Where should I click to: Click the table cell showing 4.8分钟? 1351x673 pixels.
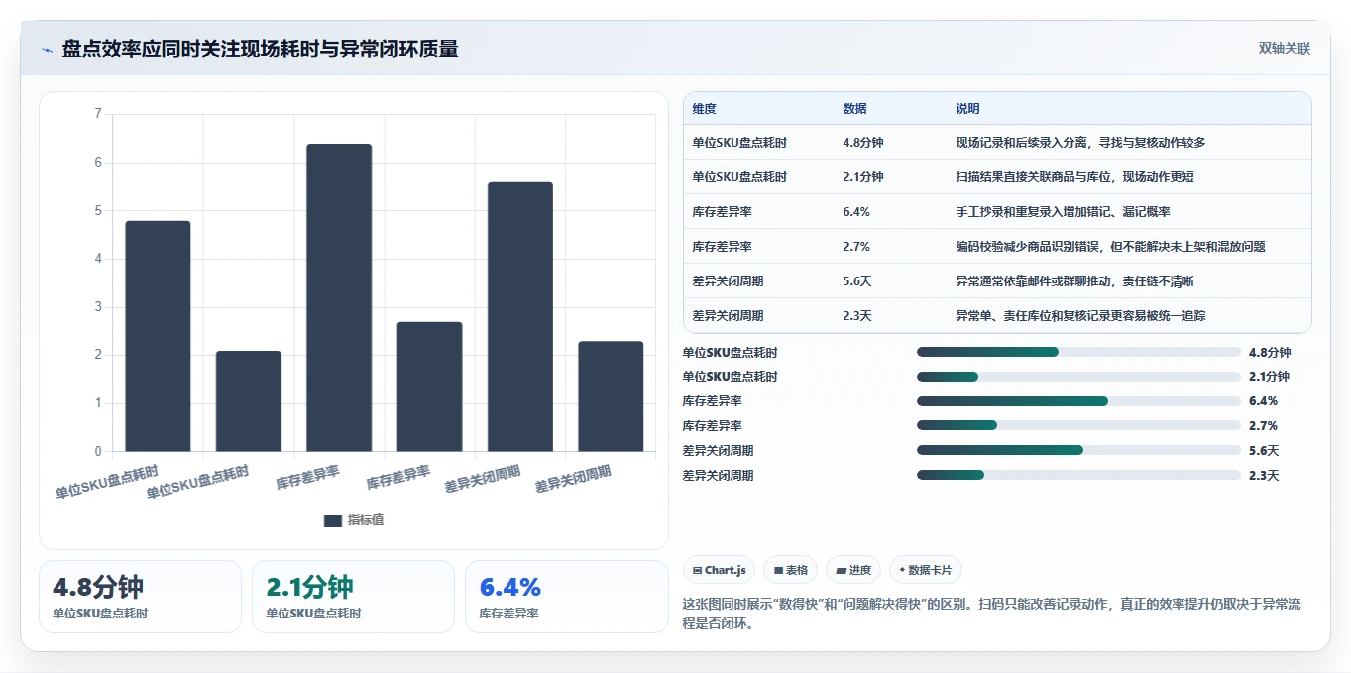[x=863, y=143]
